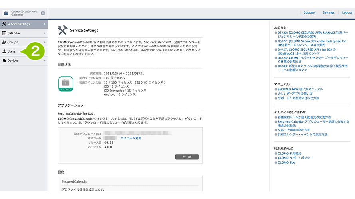Open SECURED APPs 使い方マニュアル link
The width and height of the screenshot is (355, 199).
coord(300,89)
